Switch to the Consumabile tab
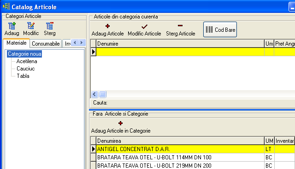 (x=46, y=44)
